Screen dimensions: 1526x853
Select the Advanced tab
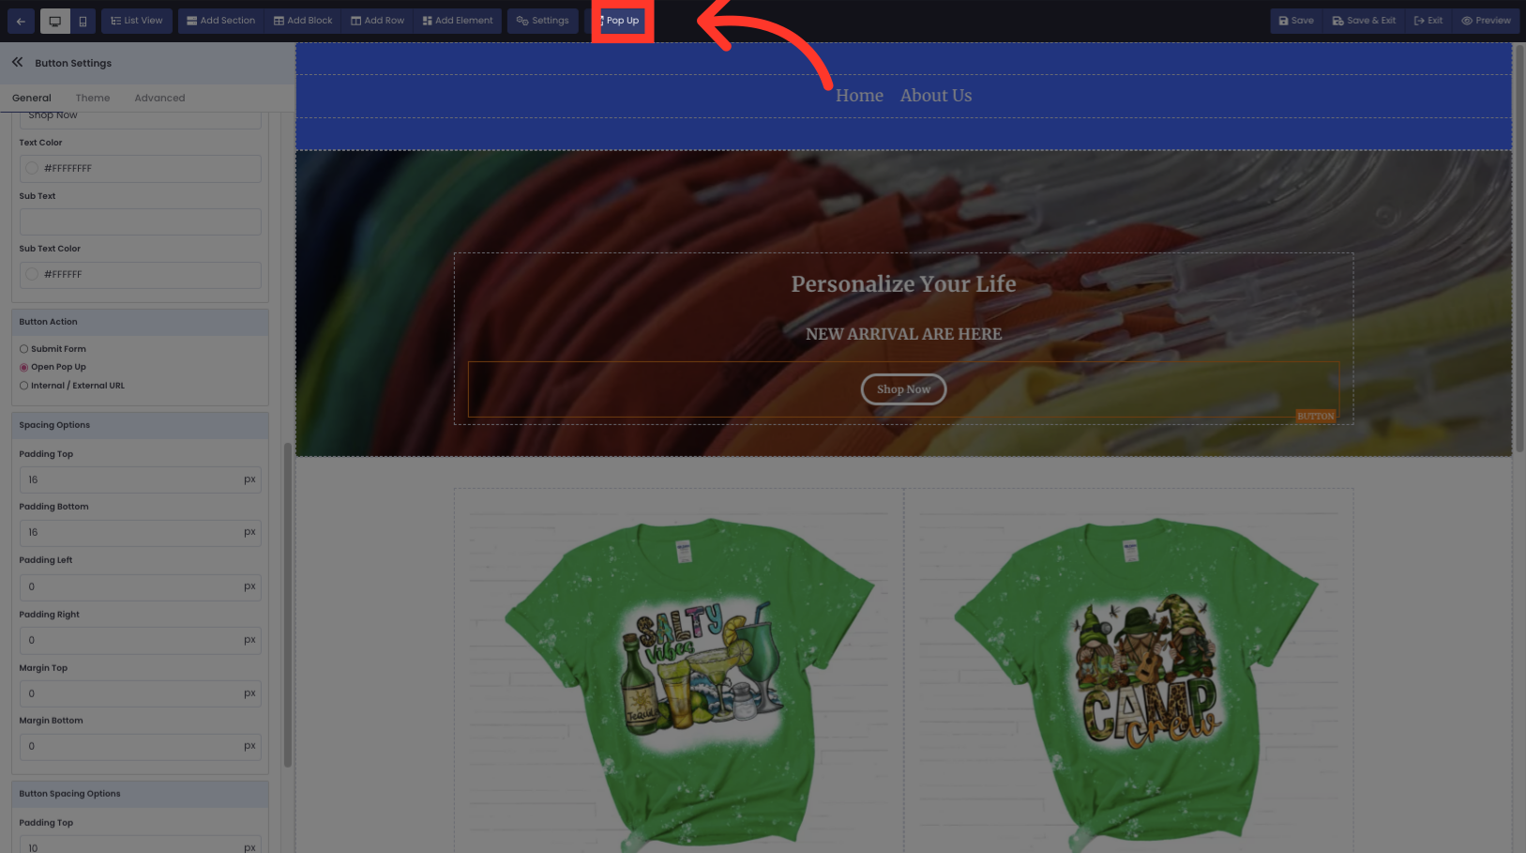(159, 98)
